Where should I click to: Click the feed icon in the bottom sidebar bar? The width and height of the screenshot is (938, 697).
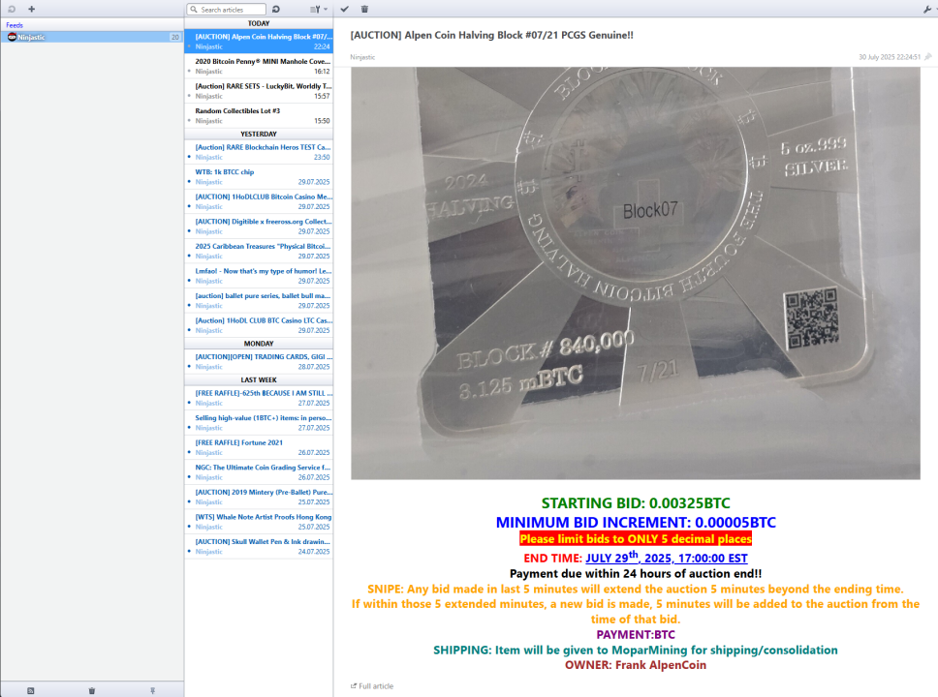30,690
